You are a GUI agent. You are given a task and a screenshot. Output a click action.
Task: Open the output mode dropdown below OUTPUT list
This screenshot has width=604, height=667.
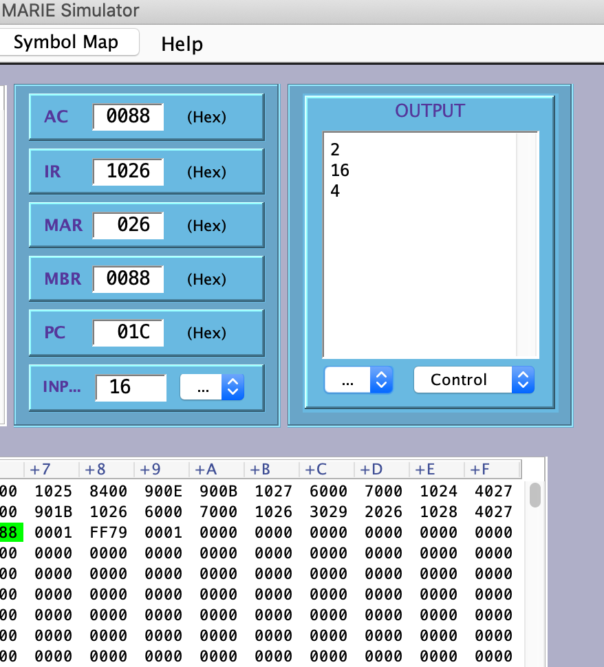[358, 380]
